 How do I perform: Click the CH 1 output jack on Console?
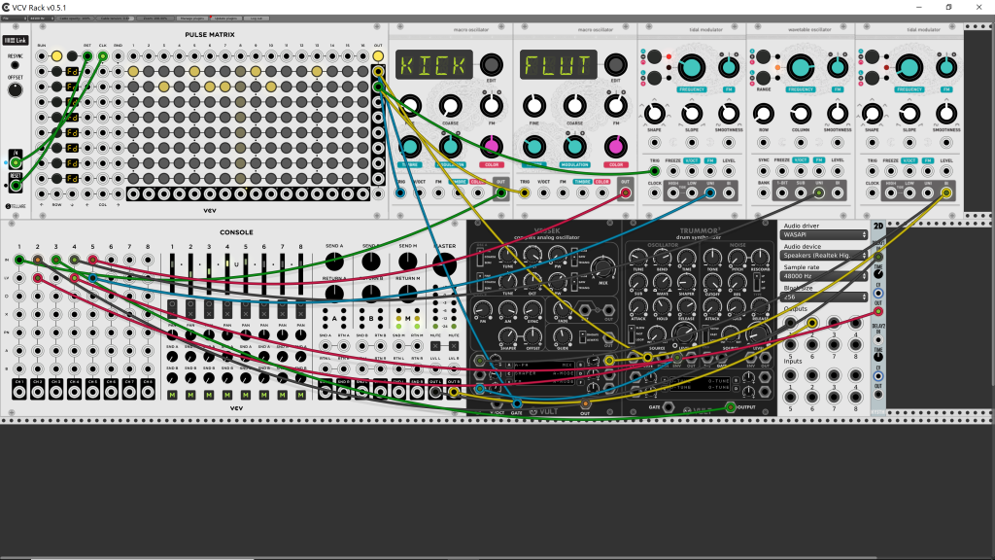click(x=20, y=392)
